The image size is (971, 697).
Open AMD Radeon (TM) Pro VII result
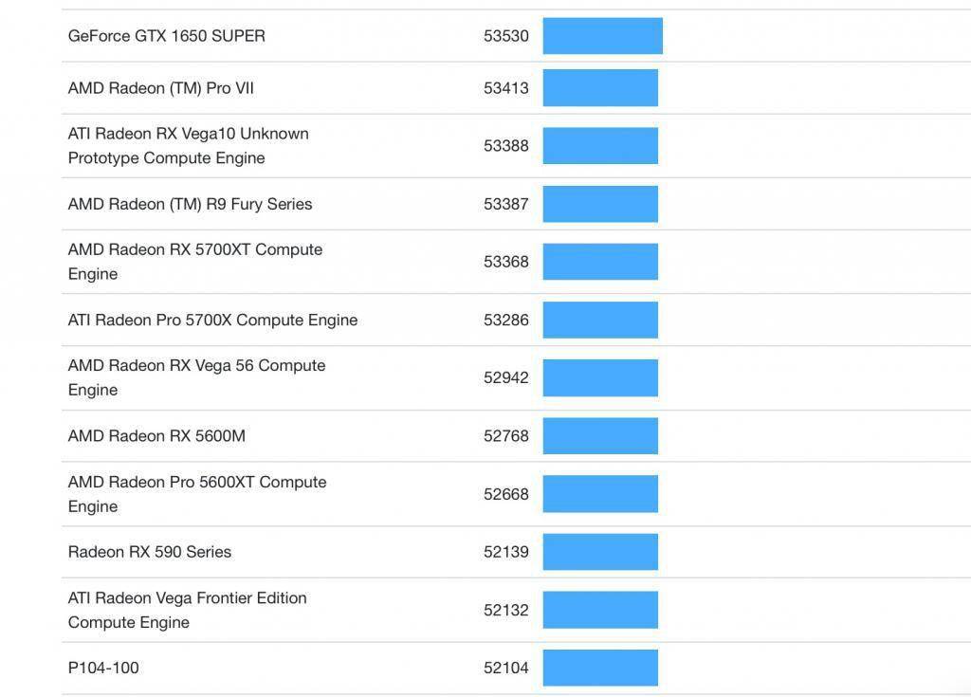(161, 88)
